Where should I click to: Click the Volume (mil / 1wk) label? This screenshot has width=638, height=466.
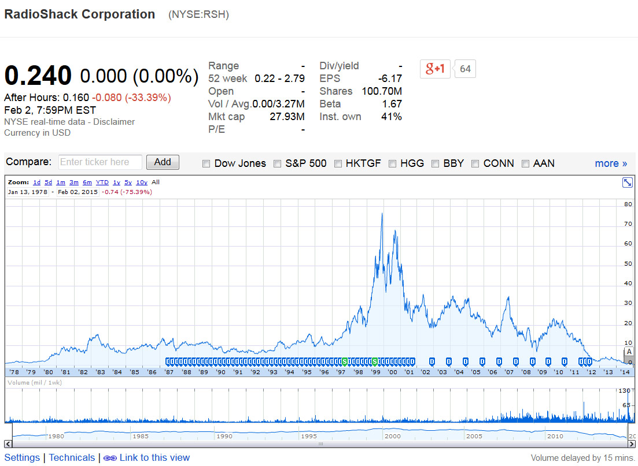pyautogui.click(x=35, y=383)
